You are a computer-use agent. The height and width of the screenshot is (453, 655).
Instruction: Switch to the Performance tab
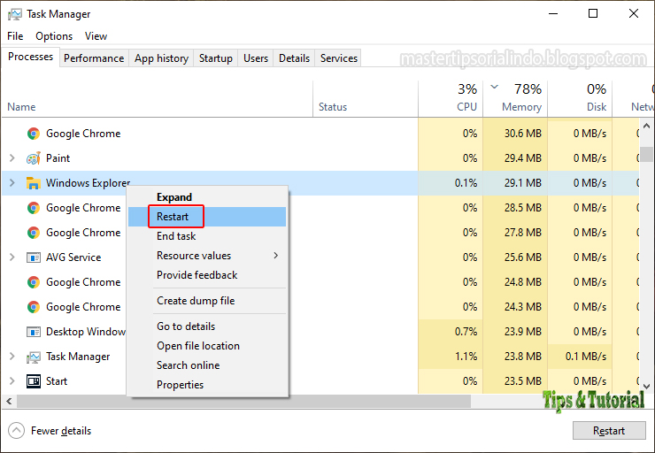[x=94, y=58]
